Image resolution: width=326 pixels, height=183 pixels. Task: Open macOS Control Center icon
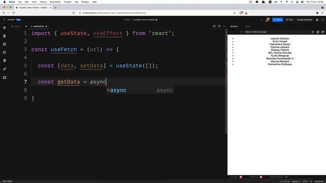[297, 2]
